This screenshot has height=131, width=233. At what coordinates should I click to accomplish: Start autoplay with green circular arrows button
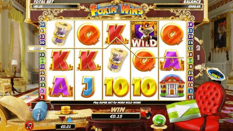point(159,120)
